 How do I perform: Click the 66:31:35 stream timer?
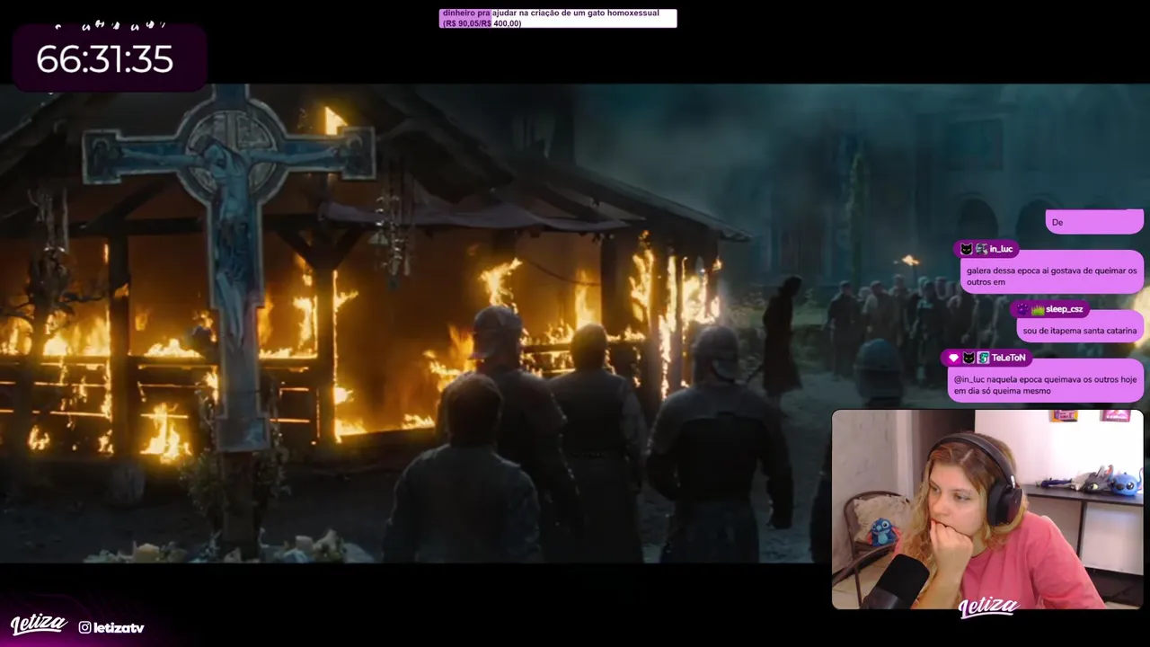104,59
